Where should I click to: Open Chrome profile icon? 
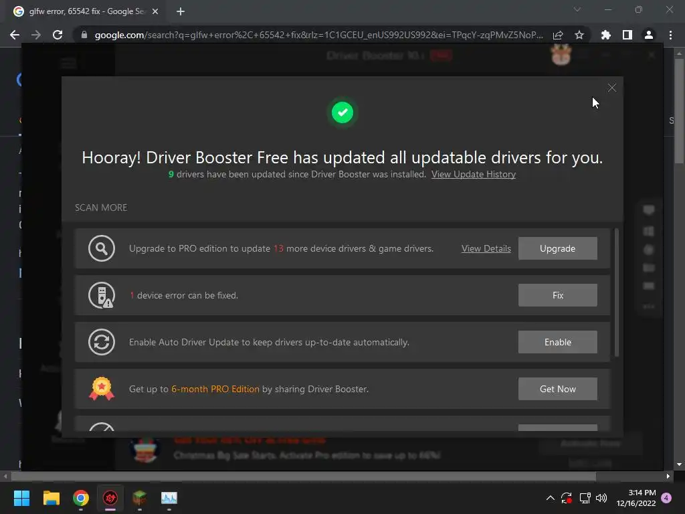coord(649,35)
